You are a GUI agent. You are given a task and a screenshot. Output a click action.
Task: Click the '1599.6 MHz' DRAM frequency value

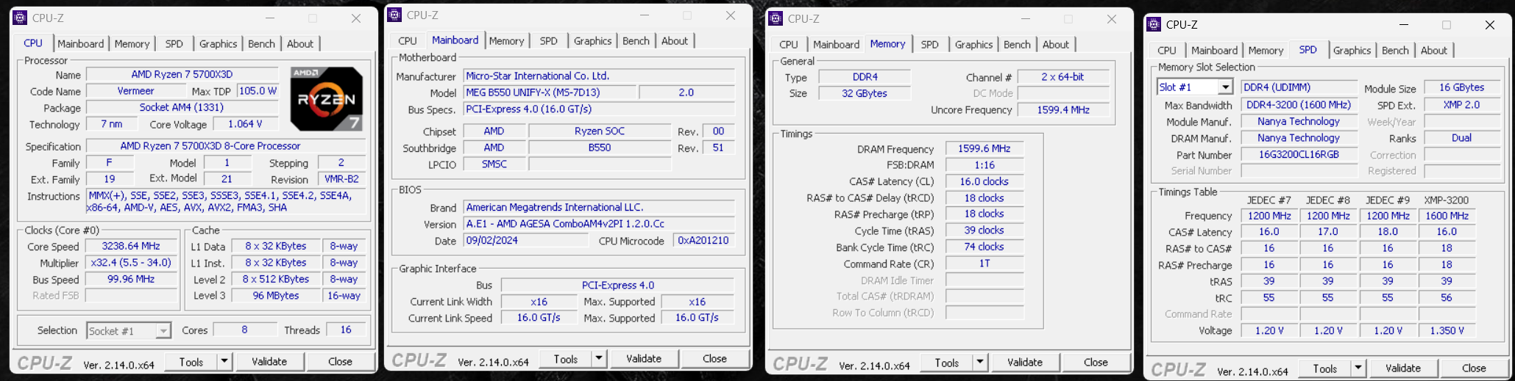984,148
